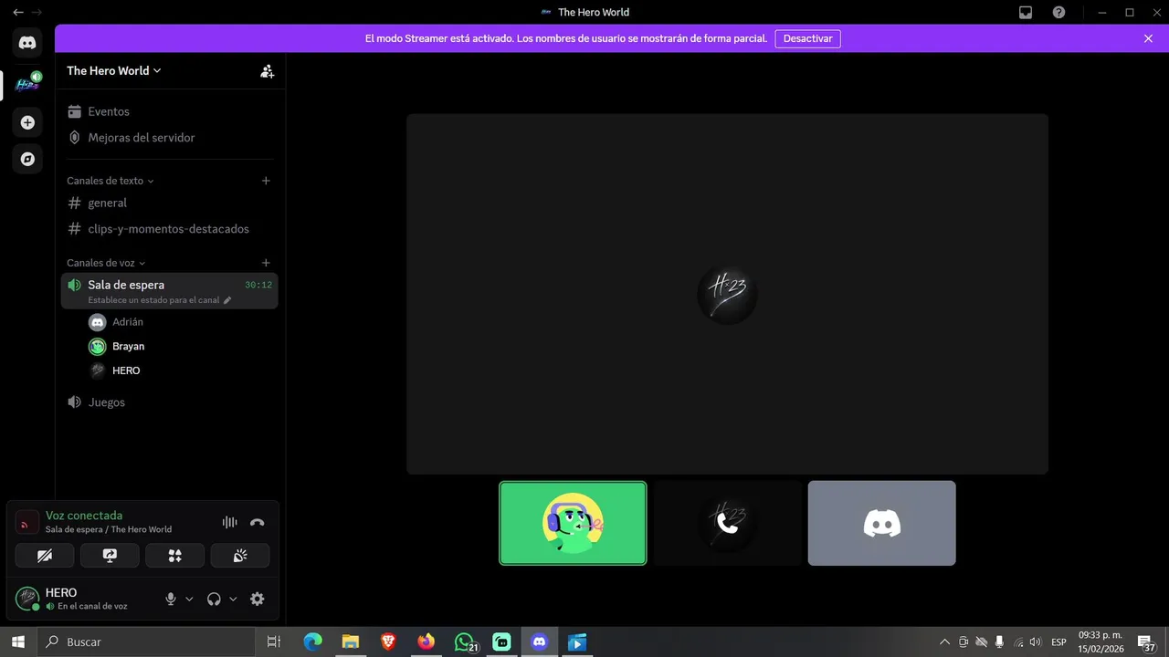The width and height of the screenshot is (1169, 657).
Task: Click Voz conectada status text
Action: 84,516
